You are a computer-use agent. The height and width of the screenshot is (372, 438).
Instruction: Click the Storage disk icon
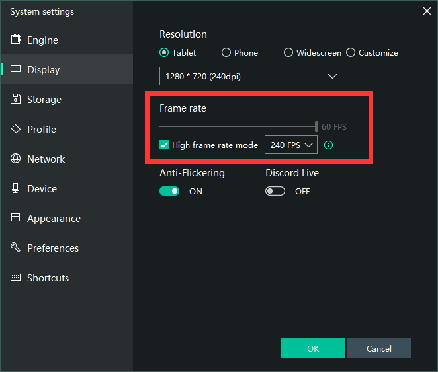pyautogui.click(x=15, y=100)
